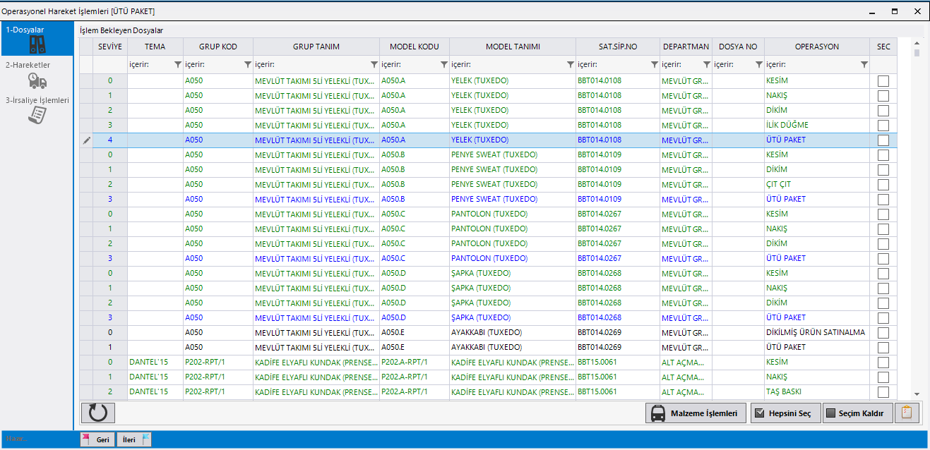Viewport: 930px width, 450px height.
Task: Click the İleri forward flag button
Action: [x=134, y=439]
